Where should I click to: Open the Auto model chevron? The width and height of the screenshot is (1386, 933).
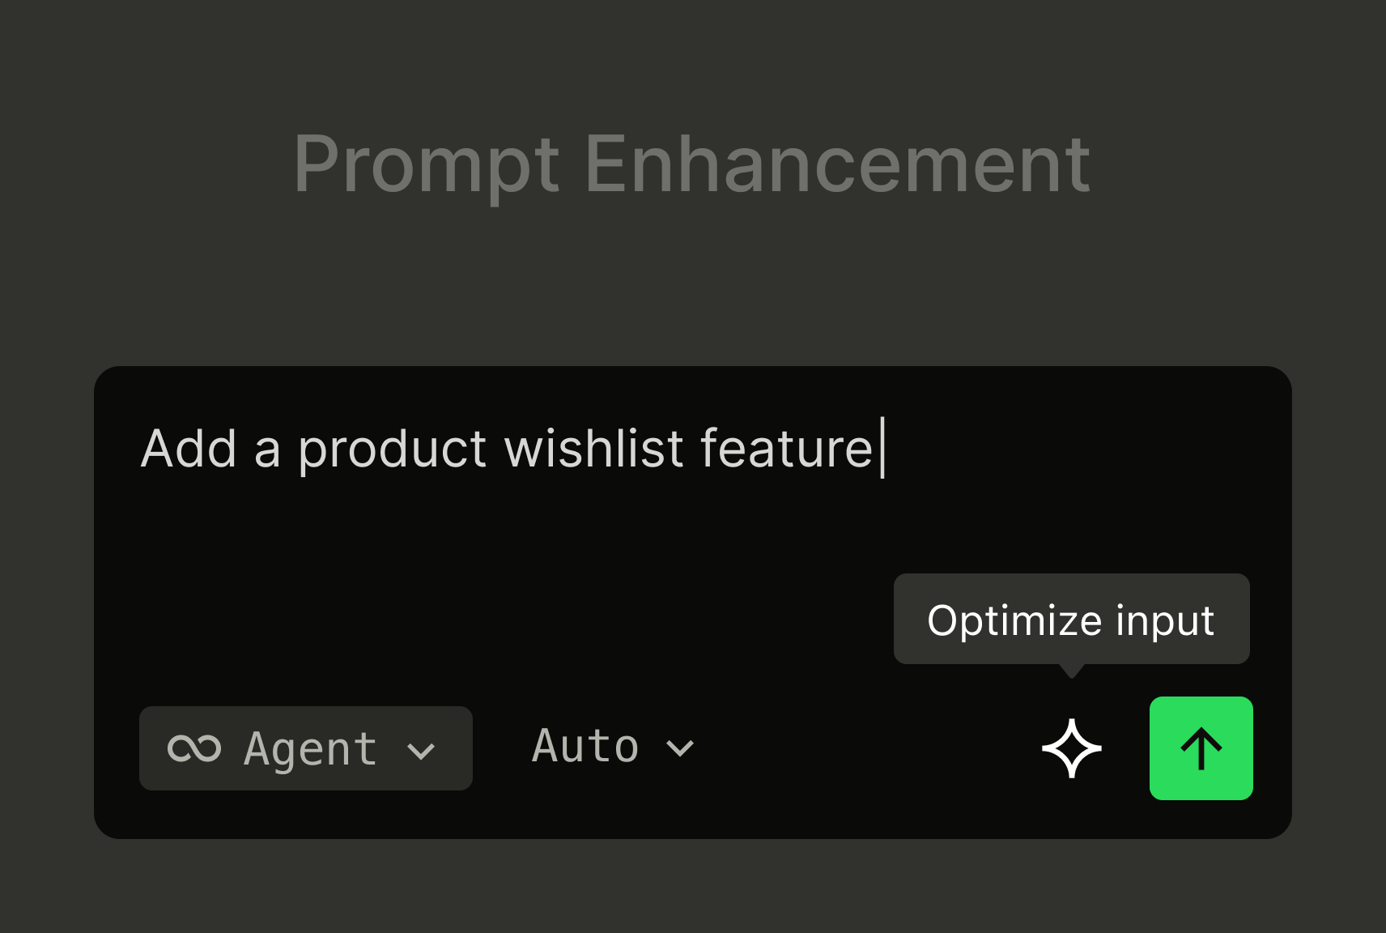click(x=679, y=748)
